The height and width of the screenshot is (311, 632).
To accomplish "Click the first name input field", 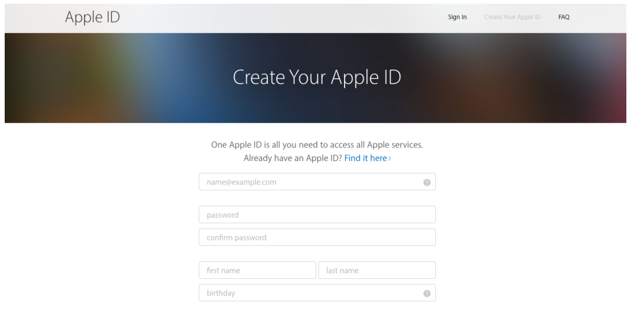I will tap(258, 270).
